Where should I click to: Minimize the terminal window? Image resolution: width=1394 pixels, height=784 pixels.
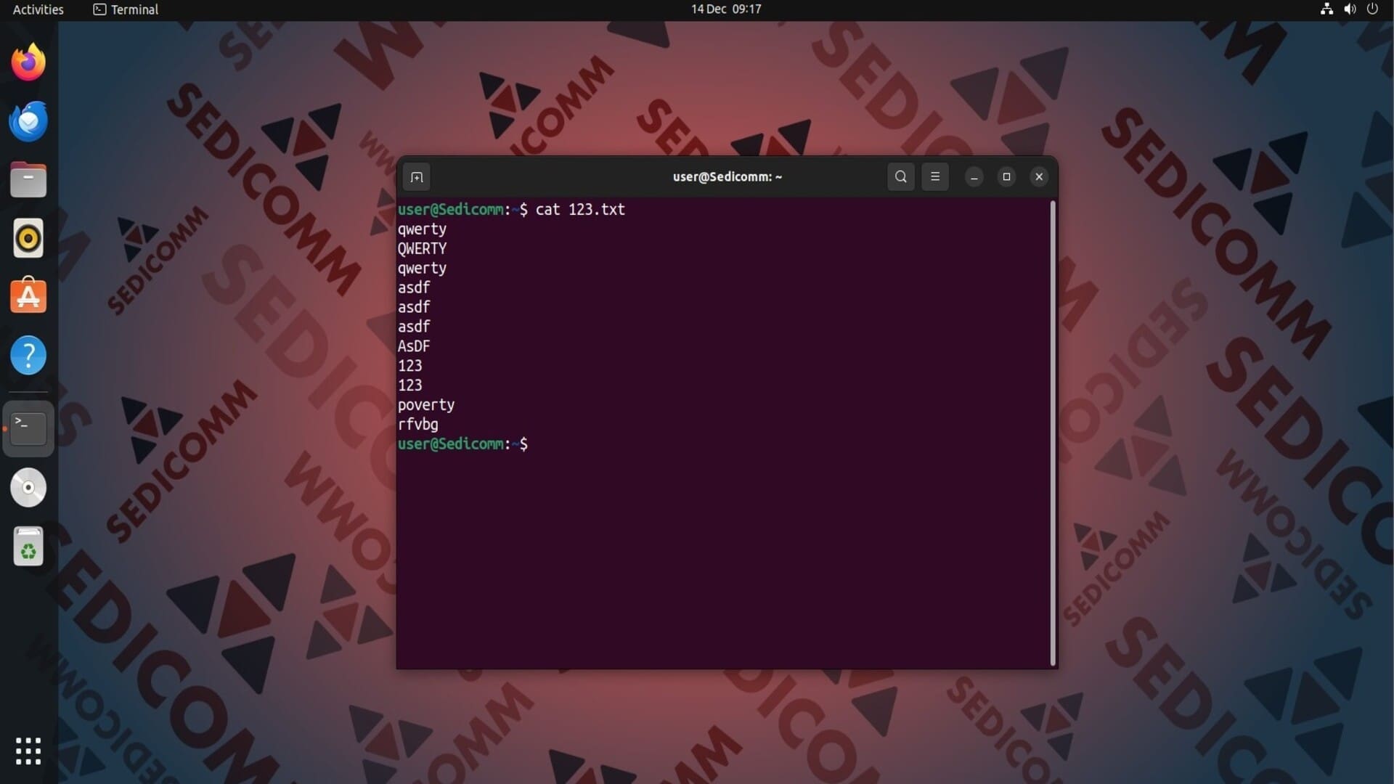[974, 177]
